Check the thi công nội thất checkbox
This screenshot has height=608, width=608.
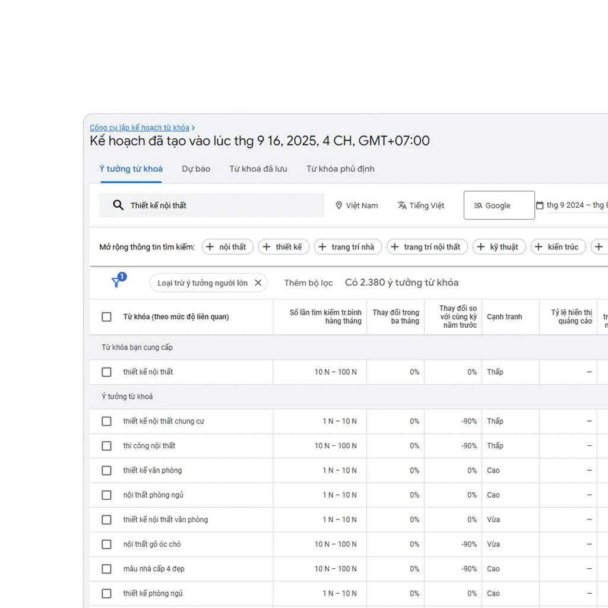pyautogui.click(x=106, y=446)
